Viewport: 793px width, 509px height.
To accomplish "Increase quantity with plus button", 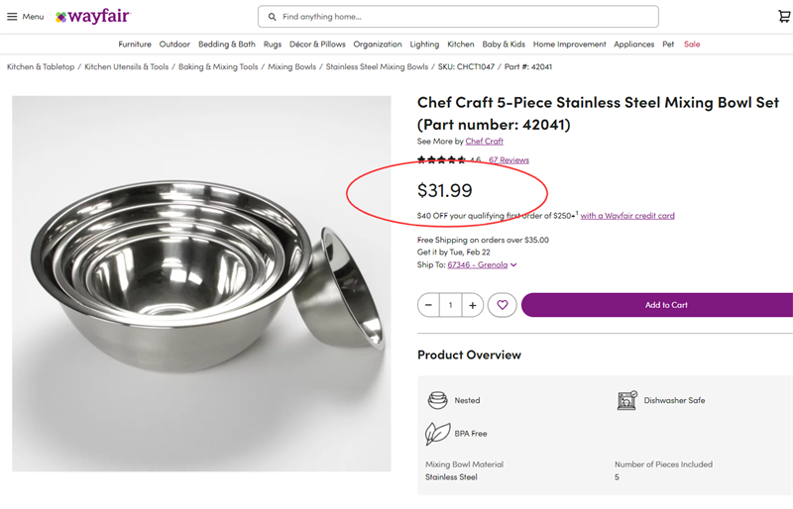I will 473,305.
